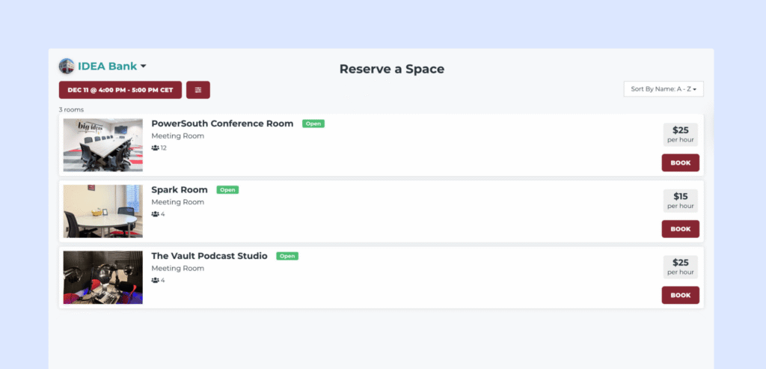This screenshot has width=766, height=369.
Task: Click the Open badge beside PowerSouth Conference Room
Action: [313, 123]
